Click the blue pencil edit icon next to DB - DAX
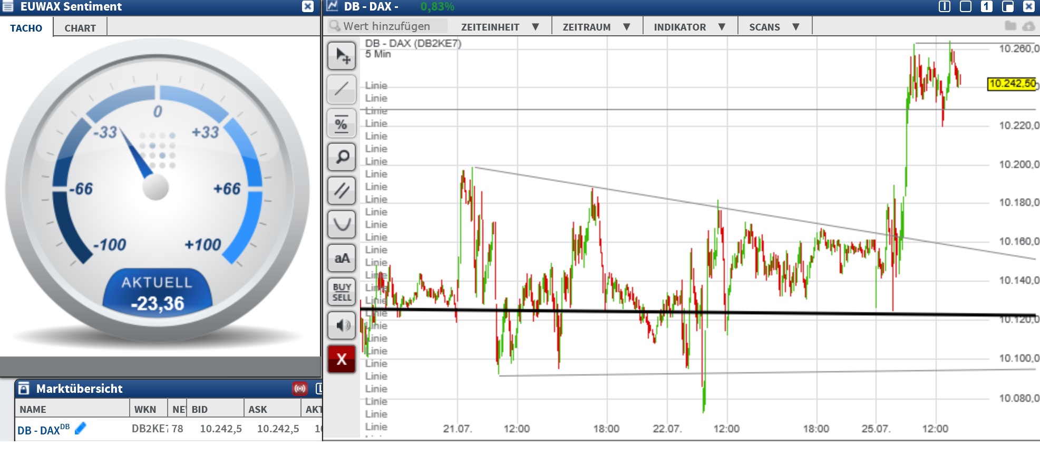 (x=81, y=429)
